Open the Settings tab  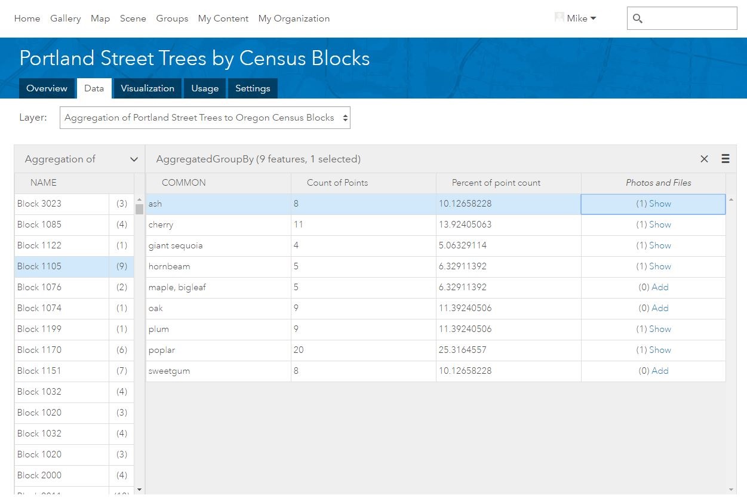tap(253, 88)
